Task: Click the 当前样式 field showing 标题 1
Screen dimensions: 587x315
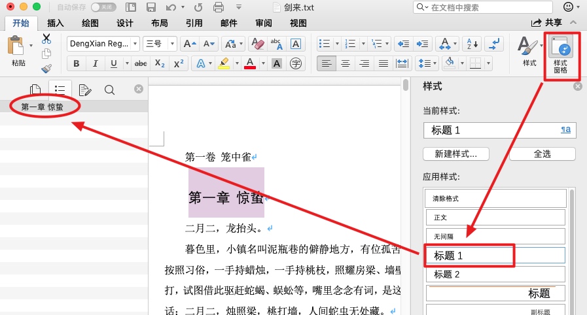Action: click(499, 130)
